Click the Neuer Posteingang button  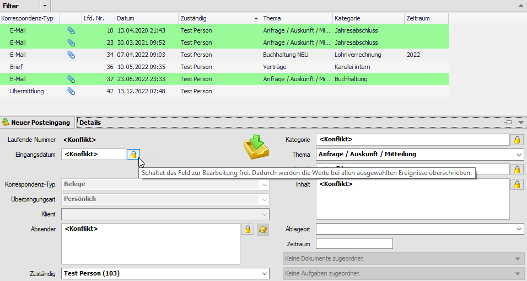click(37, 123)
